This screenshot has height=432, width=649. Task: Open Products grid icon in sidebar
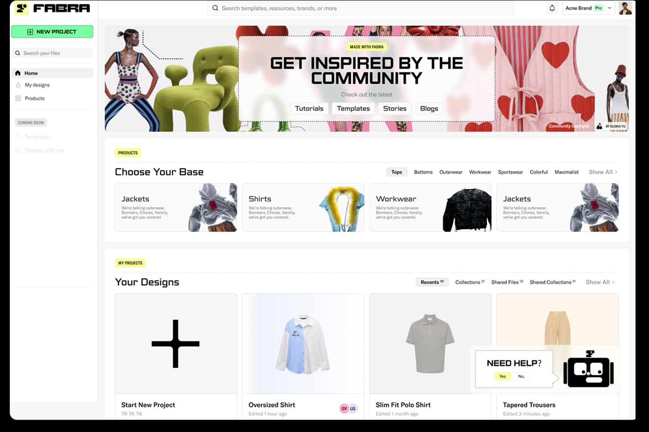point(18,98)
